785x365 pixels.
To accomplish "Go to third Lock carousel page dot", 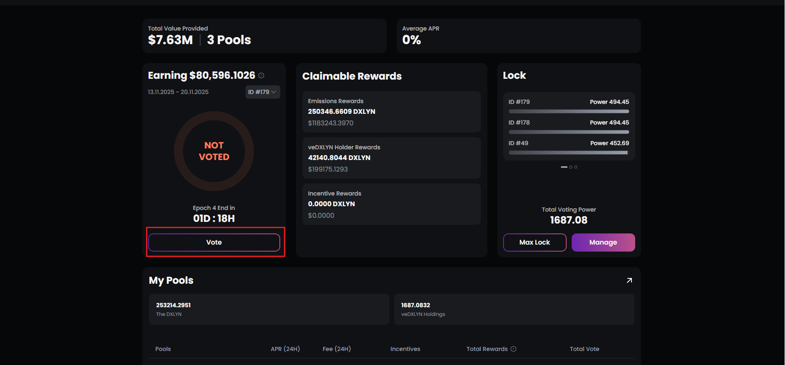I will [576, 167].
